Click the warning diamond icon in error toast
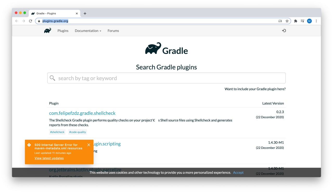The width and height of the screenshot is (333, 193). pos(29,145)
